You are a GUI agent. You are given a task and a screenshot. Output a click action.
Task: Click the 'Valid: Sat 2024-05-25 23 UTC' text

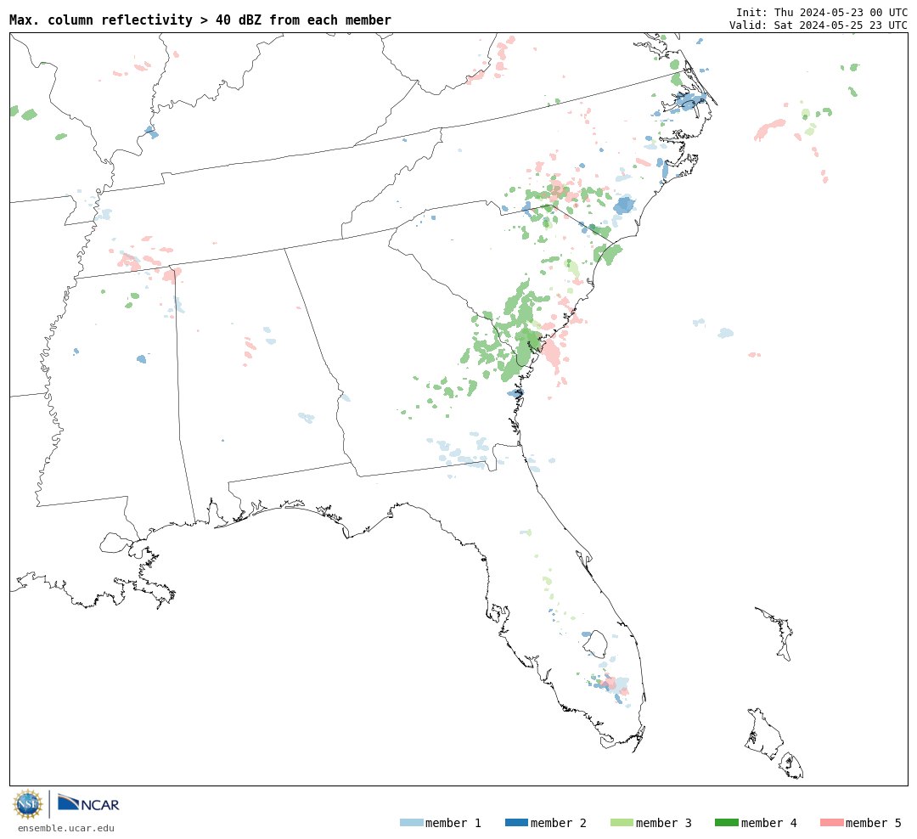pyautogui.click(x=819, y=25)
